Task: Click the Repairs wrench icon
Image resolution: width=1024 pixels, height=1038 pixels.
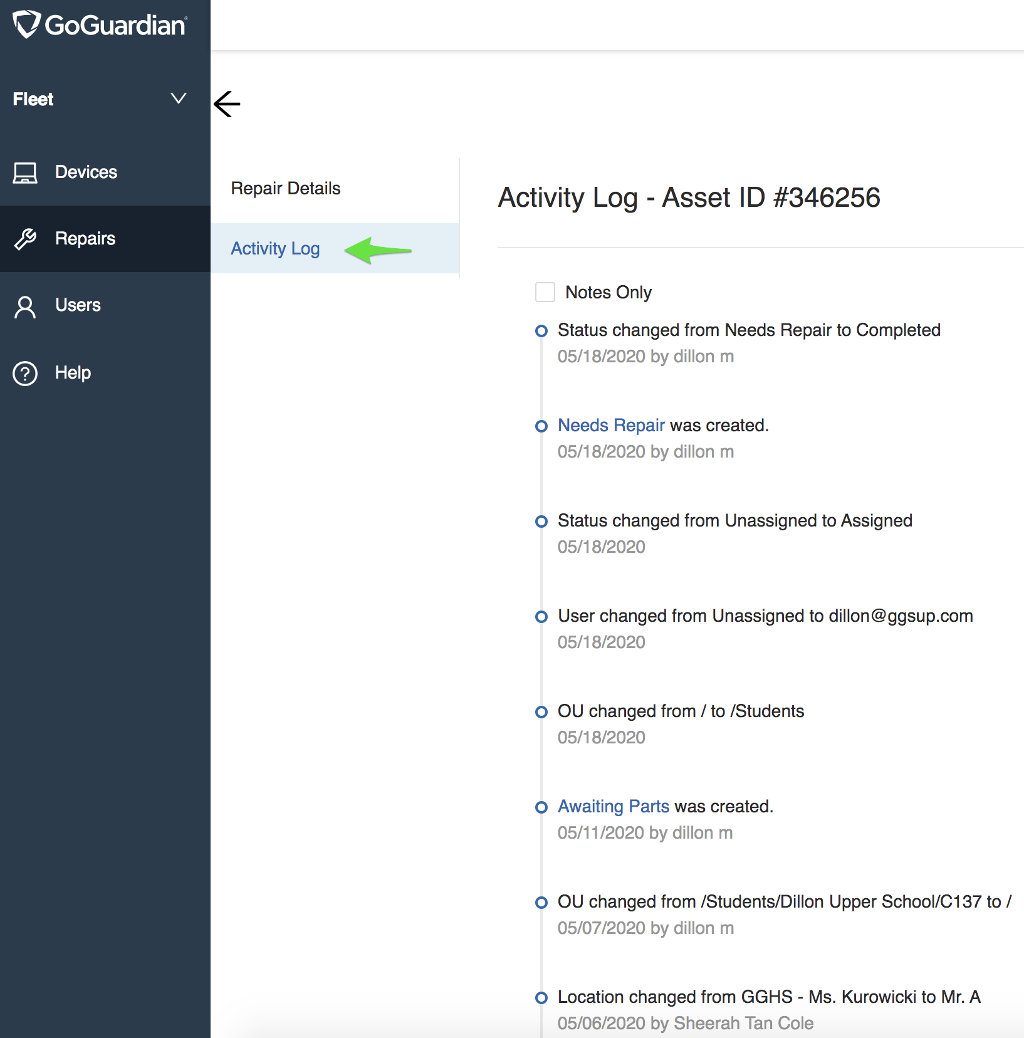Action: [25, 239]
